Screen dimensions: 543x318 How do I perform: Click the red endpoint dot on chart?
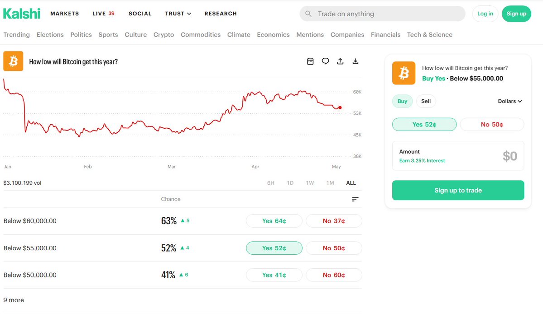340,108
